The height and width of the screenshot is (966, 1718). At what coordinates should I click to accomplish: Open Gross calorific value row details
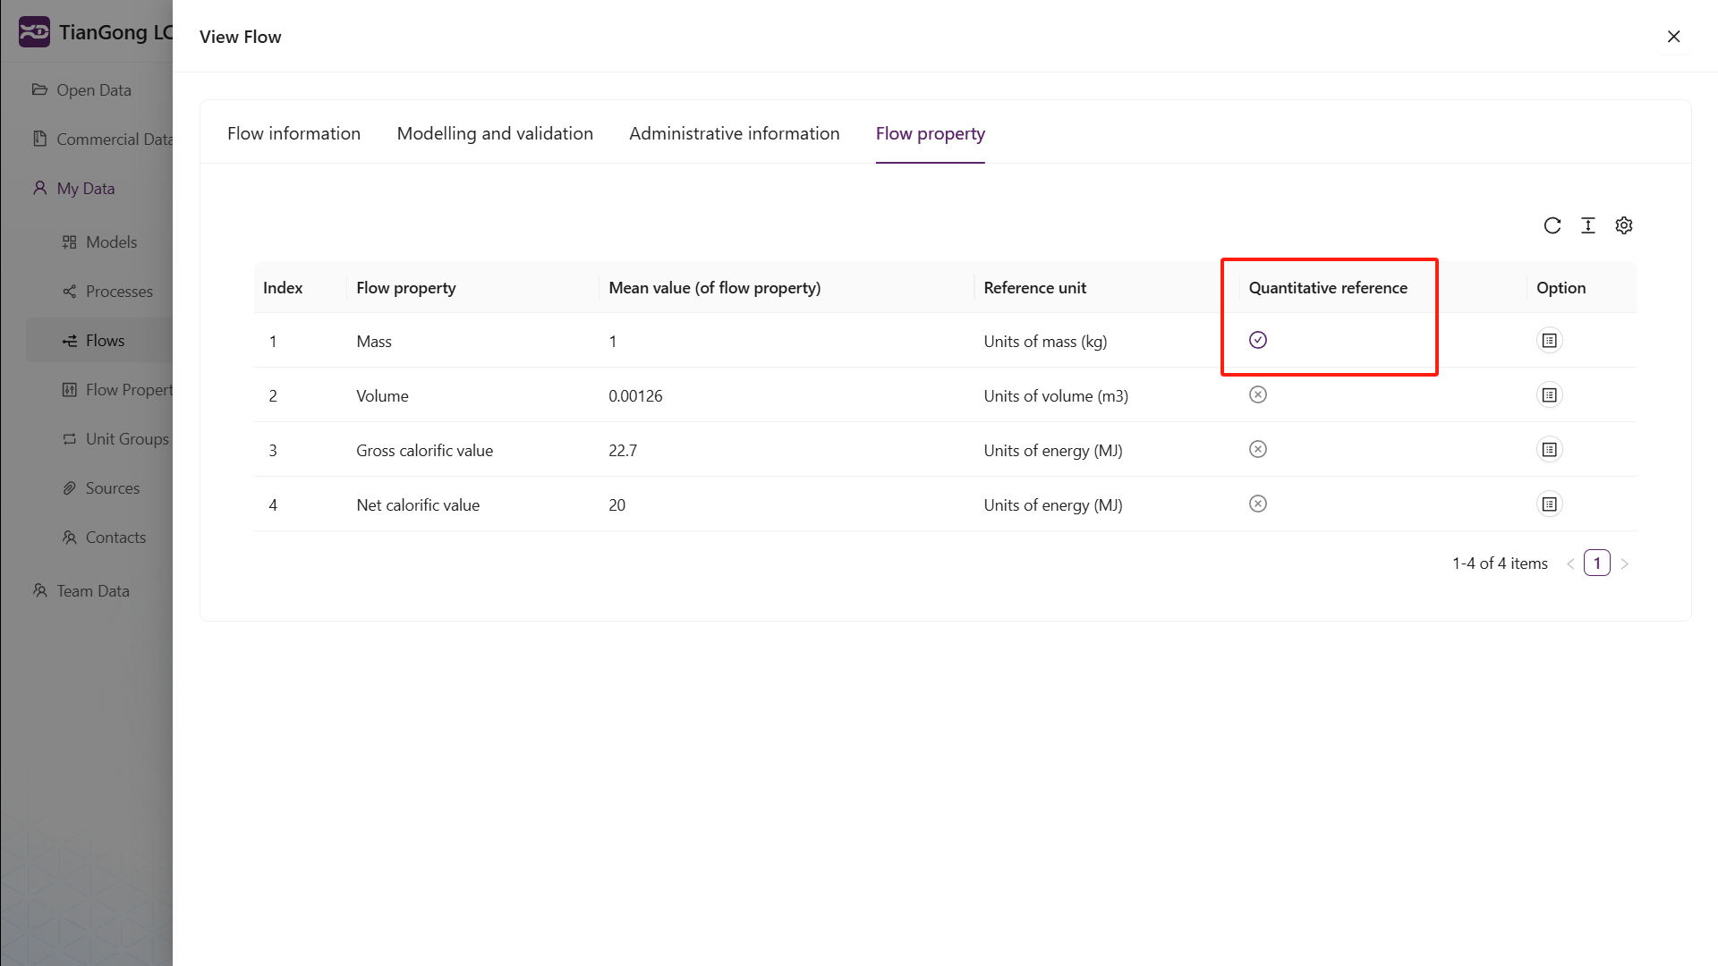[x=1549, y=450]
